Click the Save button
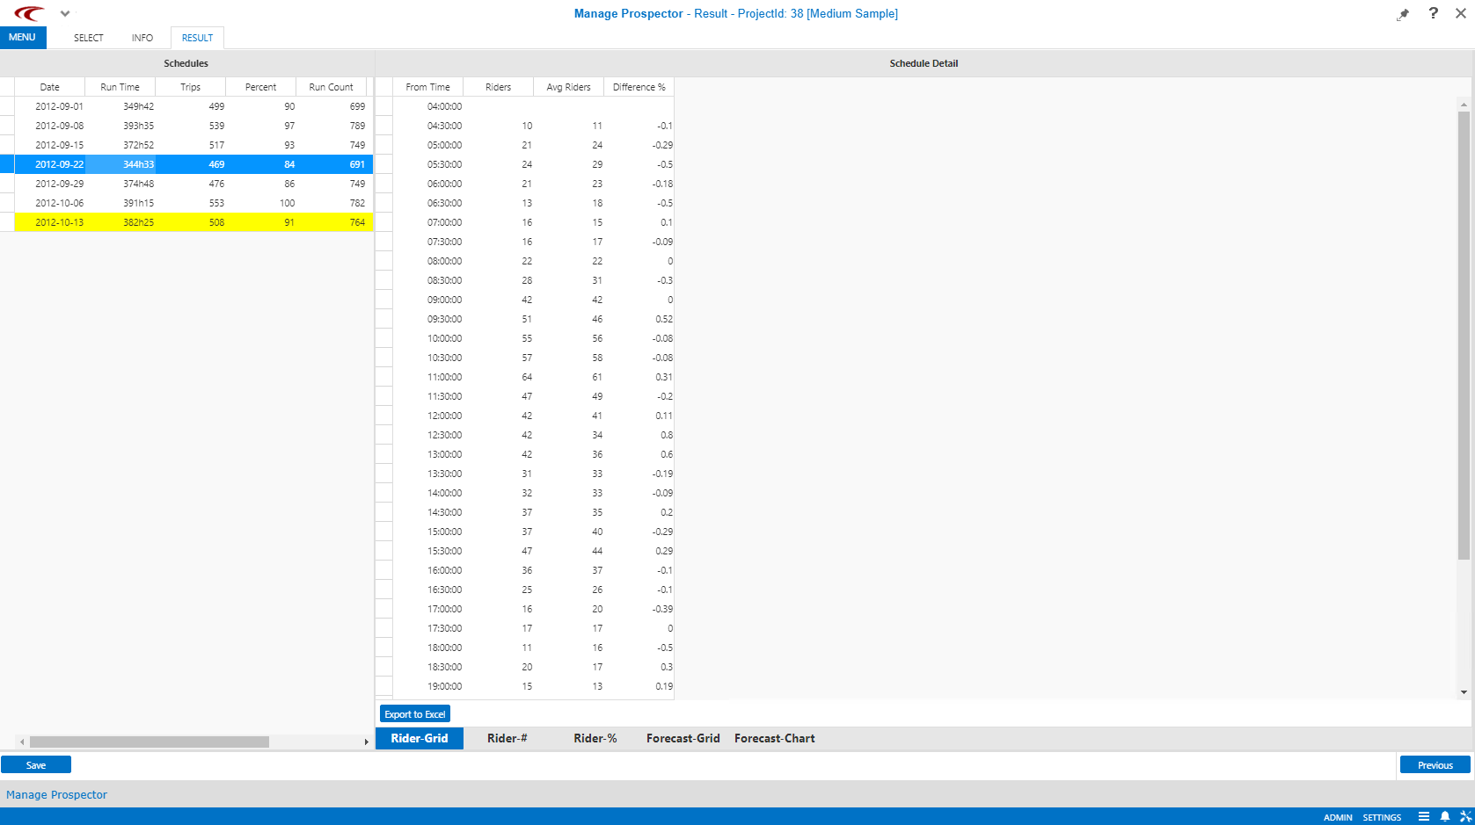Image resolution: width=1475 pixels, height=825 pixels. pos(36,765)
